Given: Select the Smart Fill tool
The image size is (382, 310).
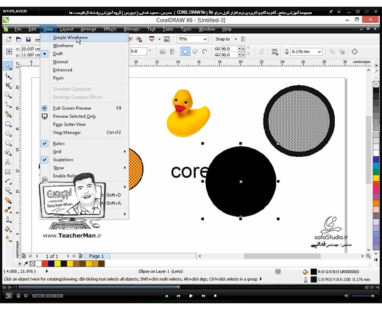Looking at the screenshot, I should (x=8, y=114).
